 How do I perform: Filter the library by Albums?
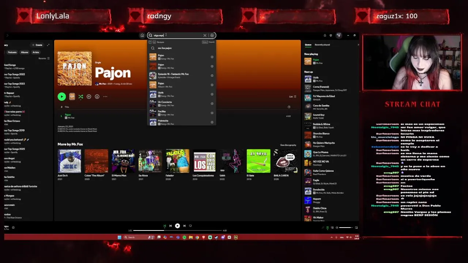(24, 52)
